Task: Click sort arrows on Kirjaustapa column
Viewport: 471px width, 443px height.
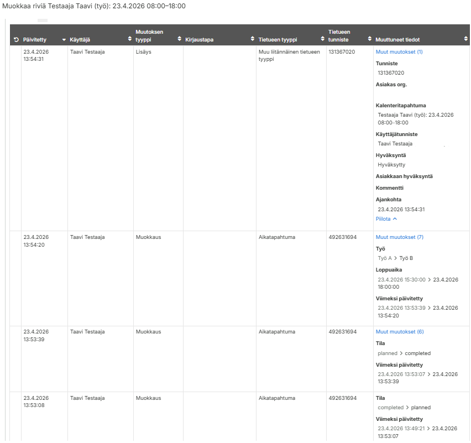Action: pyautogui.click(x=252, y=40)
